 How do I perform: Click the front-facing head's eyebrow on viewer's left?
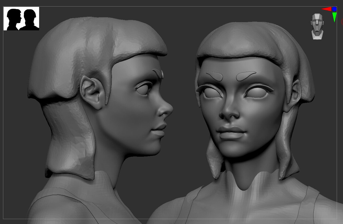(214, 76)
